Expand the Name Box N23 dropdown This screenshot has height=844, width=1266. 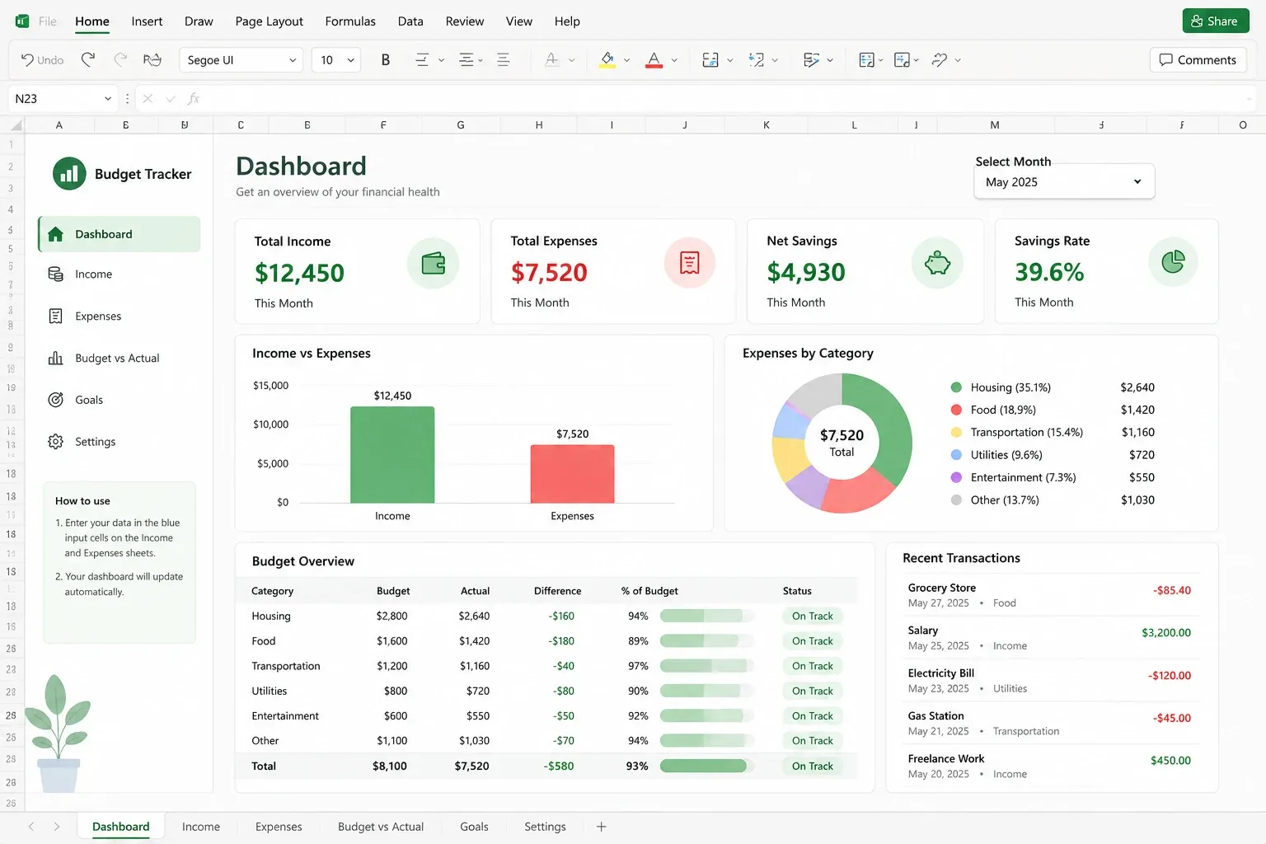click(108, 98)
